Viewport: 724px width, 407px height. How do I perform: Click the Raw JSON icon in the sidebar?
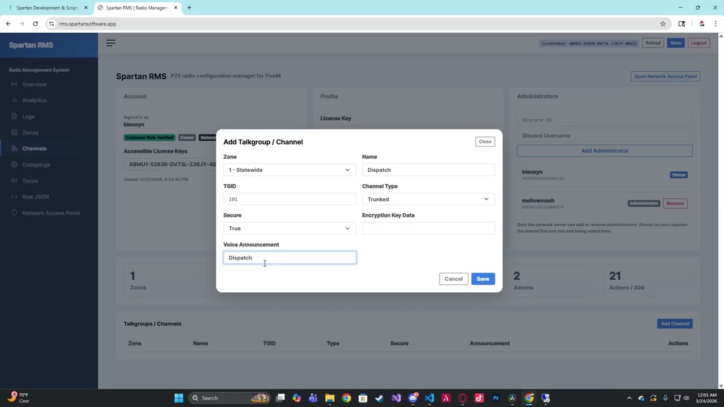point(15,197)
